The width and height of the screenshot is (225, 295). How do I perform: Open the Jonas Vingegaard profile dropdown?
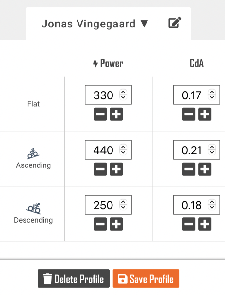[x=95, y=24]
